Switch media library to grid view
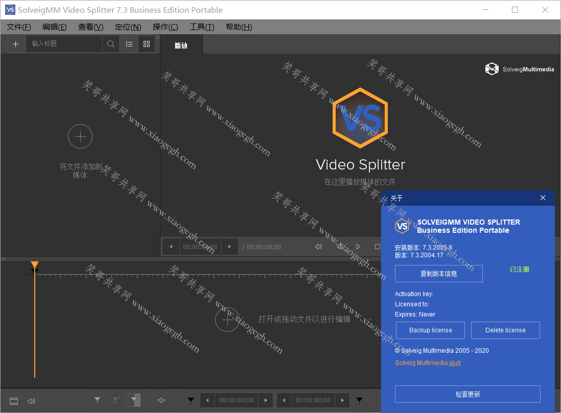This screenshot has width=561, height=413. [x=147, y=44]
